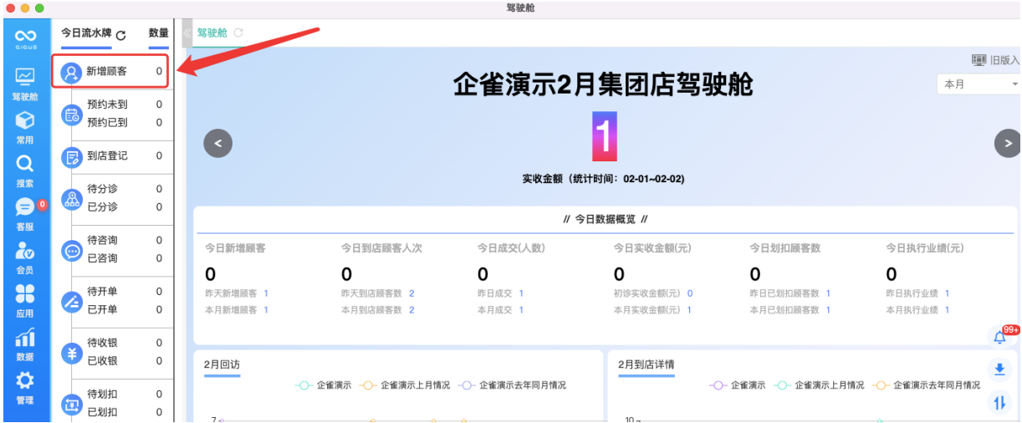Viewport: 1022px width, 423px height.
Task: Refresh 今日流水牌 with its reload icon
Action: tap(121, 35)
